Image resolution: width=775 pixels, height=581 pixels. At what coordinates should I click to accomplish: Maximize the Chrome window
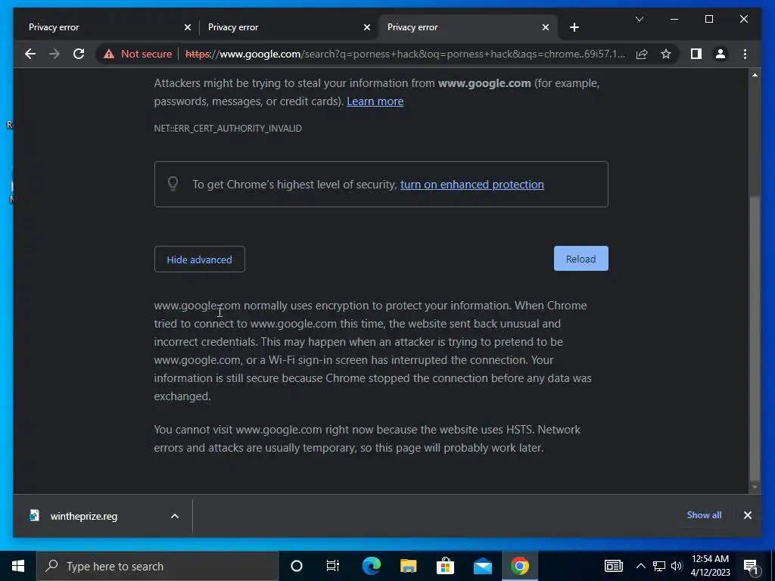708,19
